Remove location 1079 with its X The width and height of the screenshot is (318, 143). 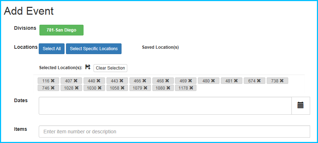[146, 88]
